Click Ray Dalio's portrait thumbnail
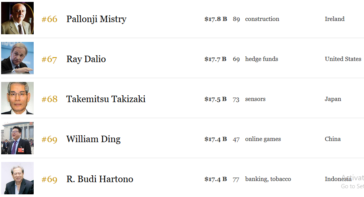Image resolution: width=364 pixels, height=197 pixels. pyautogui.click(x=17, y=58)
